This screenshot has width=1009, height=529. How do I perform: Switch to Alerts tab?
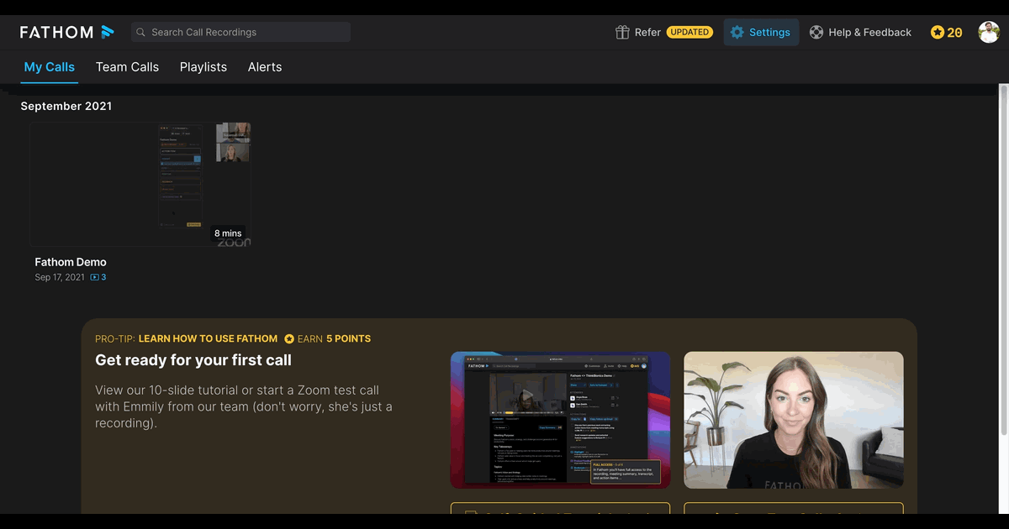pyautogui.click(x=265, y=67)
